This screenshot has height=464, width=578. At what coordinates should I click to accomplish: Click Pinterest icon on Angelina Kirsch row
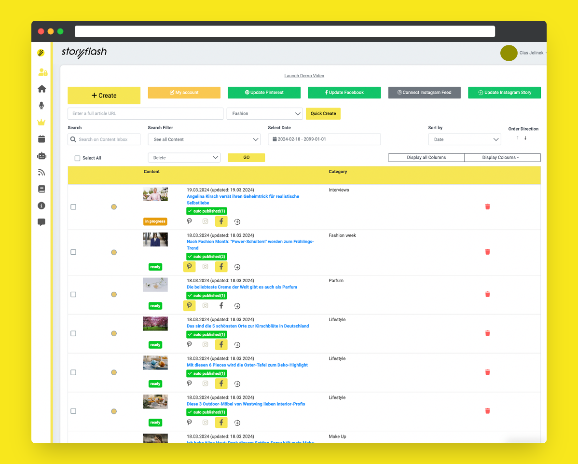pyautogui.click(x=189, y=221)
